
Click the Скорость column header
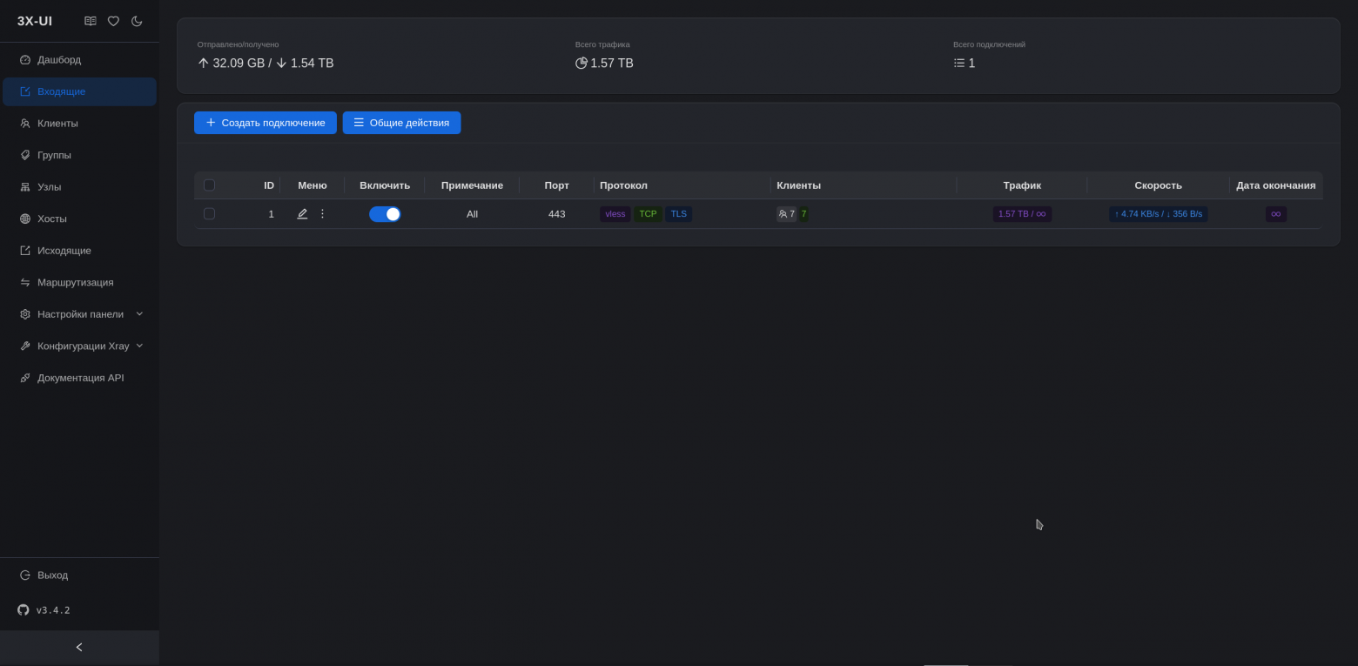click(1158, 185)
